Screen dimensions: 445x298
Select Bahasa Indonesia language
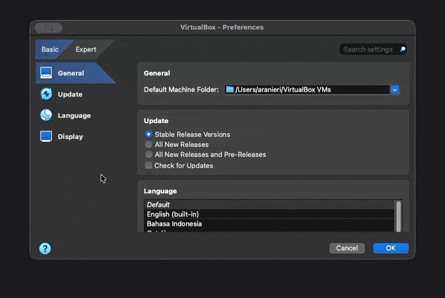(269, 224)
